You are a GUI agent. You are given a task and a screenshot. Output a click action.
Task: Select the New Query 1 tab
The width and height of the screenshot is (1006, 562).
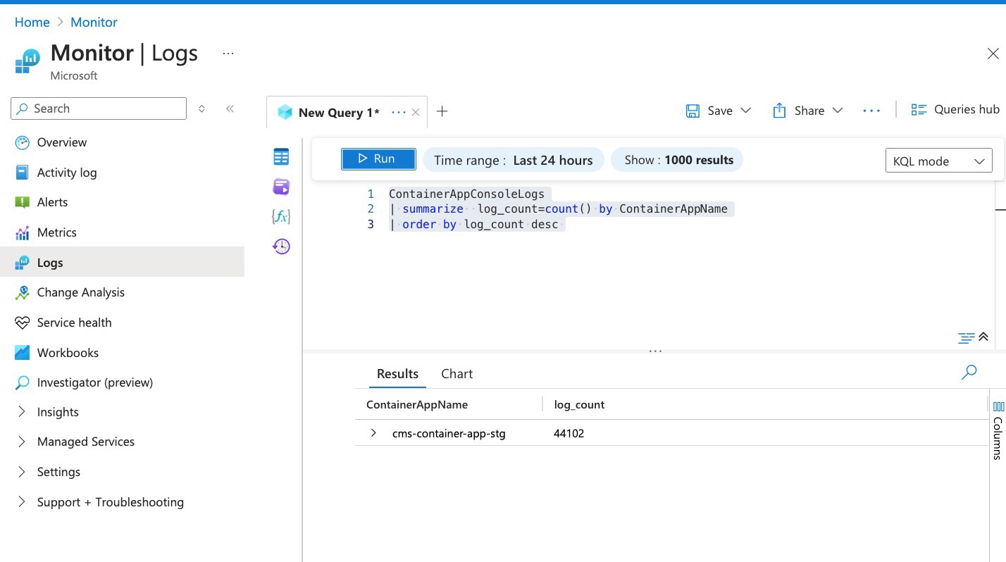[x=338, y=113]
